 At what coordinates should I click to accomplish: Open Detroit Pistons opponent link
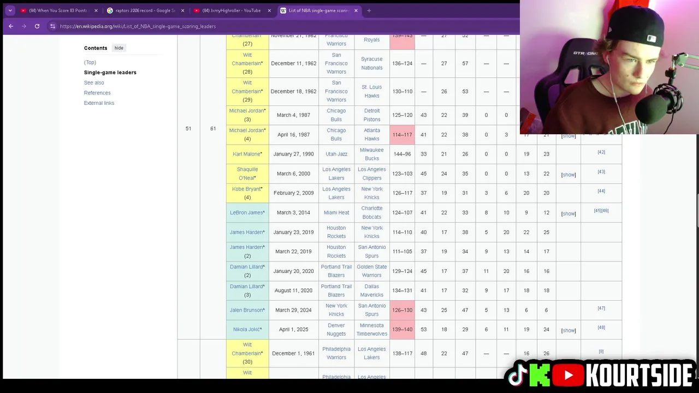pyautogui.click(x=372, y=115)
